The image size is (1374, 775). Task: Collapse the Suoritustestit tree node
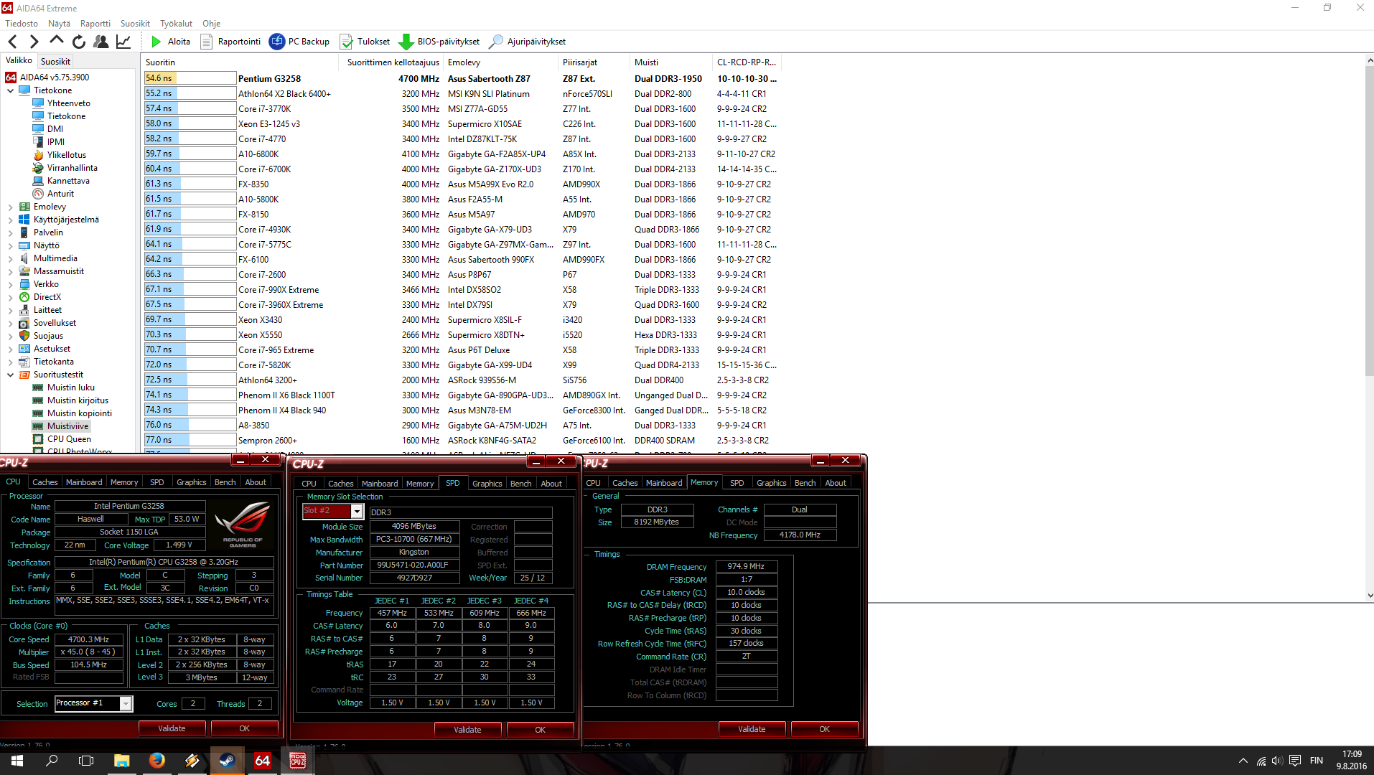pos(10,375)
